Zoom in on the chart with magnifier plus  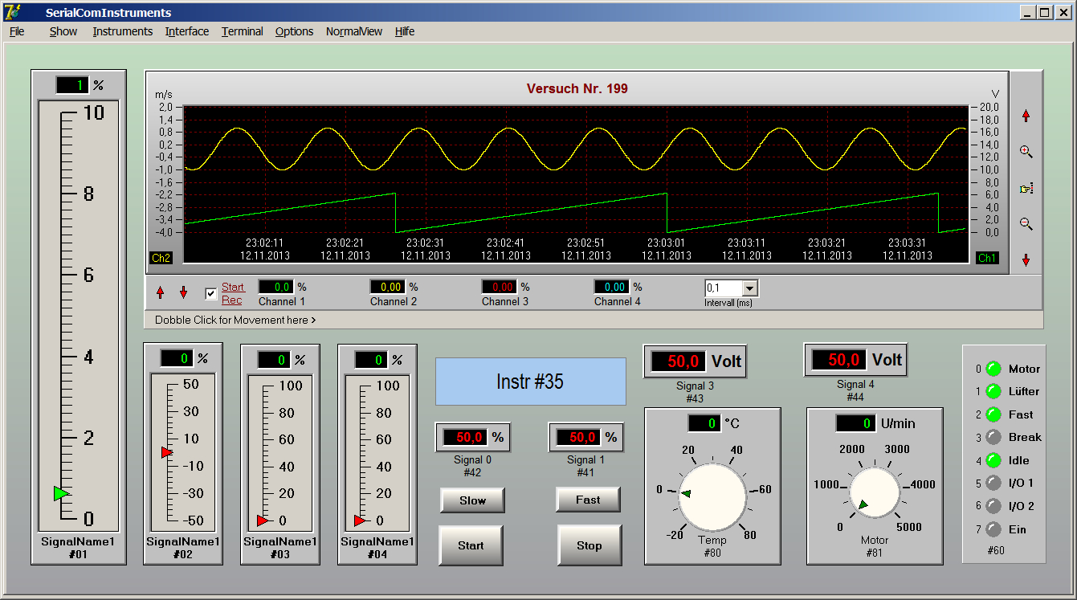tap(1026, 151)
